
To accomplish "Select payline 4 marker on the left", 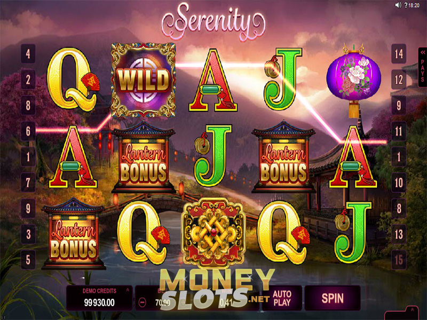I will click(x=28, y=54).
